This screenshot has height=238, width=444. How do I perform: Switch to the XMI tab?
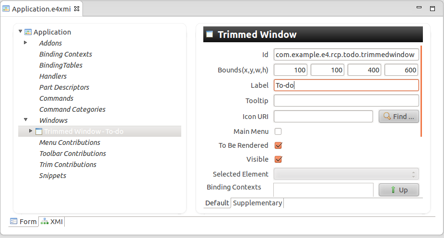[x=52, y=221]
